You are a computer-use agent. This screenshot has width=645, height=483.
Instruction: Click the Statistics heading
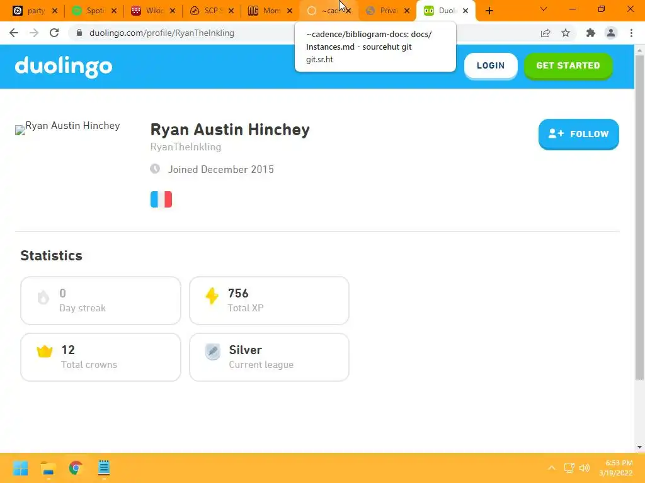click(x=52, y=255)
